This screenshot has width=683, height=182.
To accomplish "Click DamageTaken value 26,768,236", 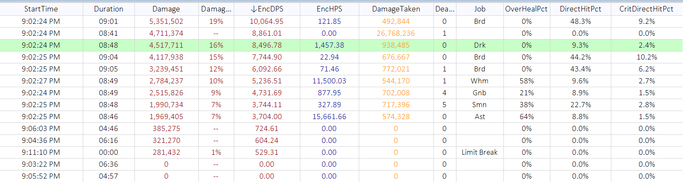I will [x=396, y=33].
